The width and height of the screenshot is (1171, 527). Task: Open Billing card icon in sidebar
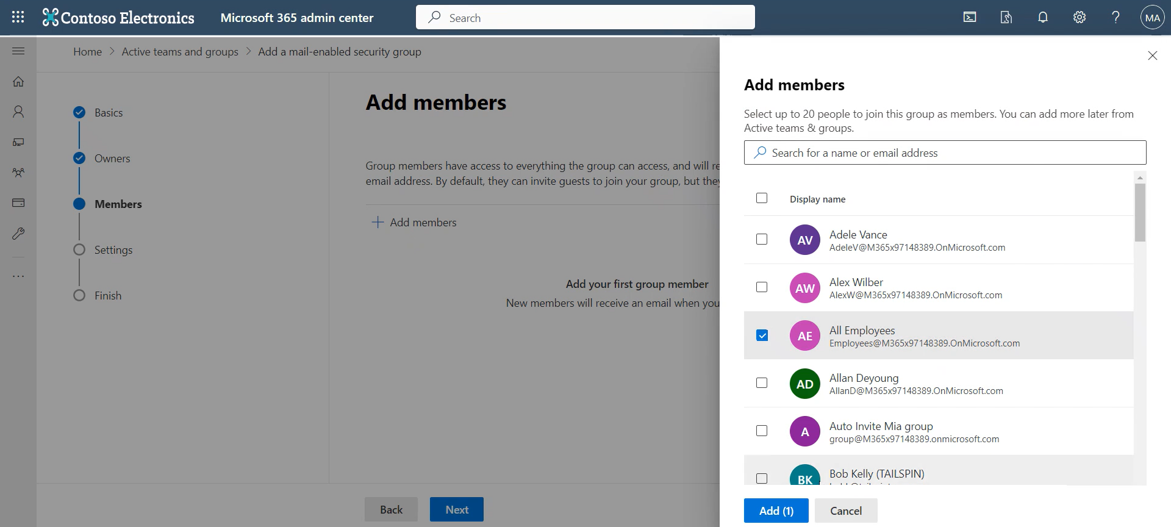coord(18,203)
